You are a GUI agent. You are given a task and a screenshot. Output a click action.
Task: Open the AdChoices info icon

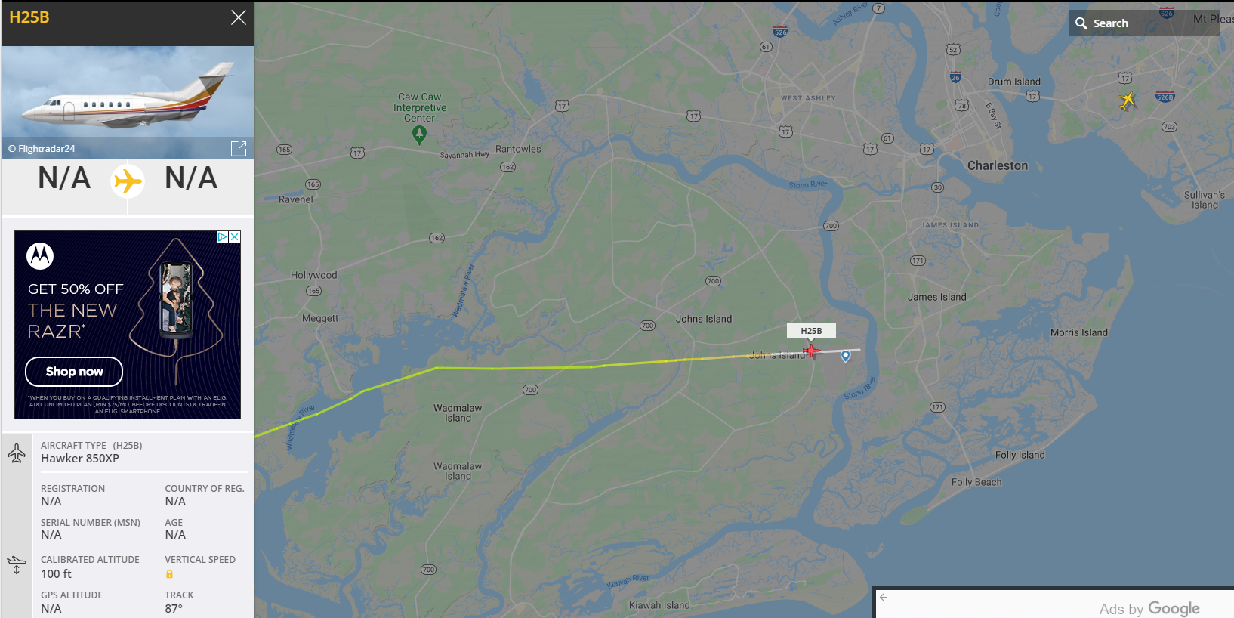(x=223, y=236)
